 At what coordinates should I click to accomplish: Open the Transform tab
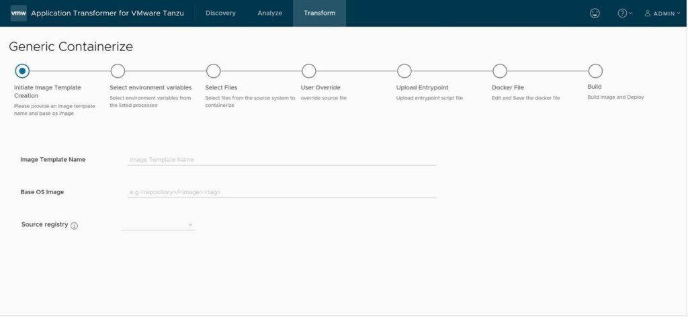[x=319, y=13]
